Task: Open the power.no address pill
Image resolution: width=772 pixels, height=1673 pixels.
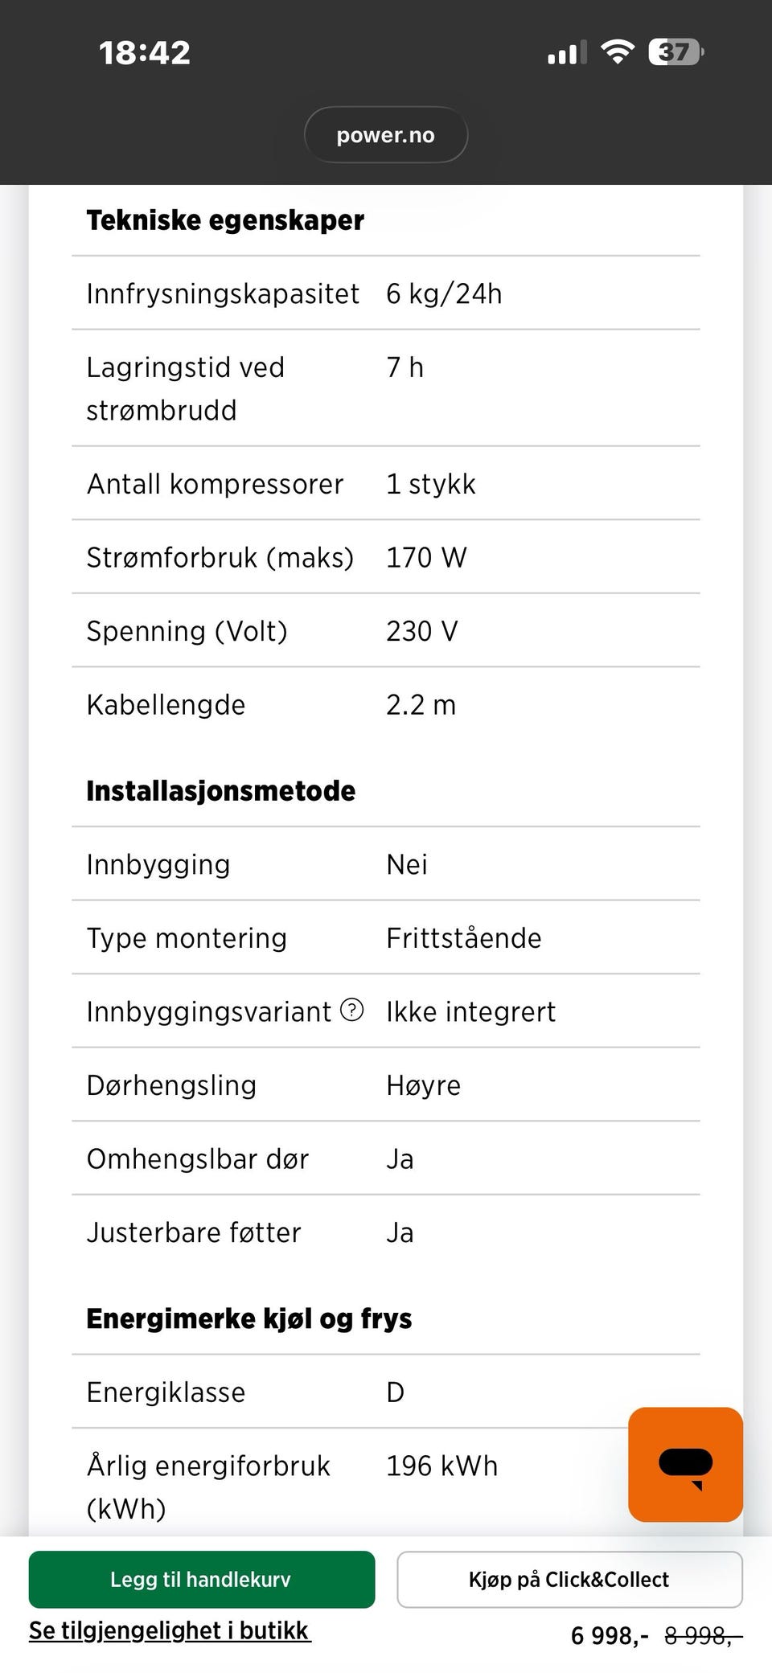Action: click(x=386, y=135)
